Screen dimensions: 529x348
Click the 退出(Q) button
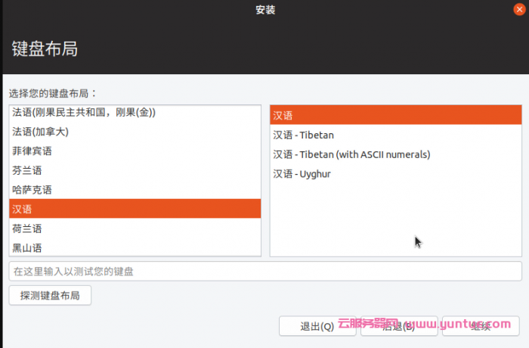point(317,326)
